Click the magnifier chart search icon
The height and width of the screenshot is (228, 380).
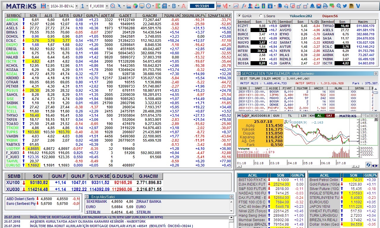[113, 6]
